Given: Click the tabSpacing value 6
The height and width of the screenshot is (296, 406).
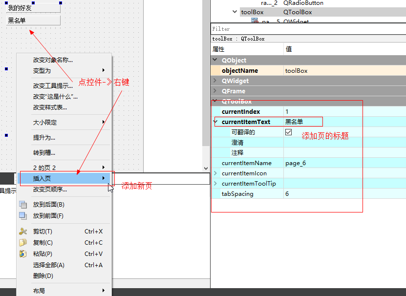Looking at the screenshot, I should [344, 194].
